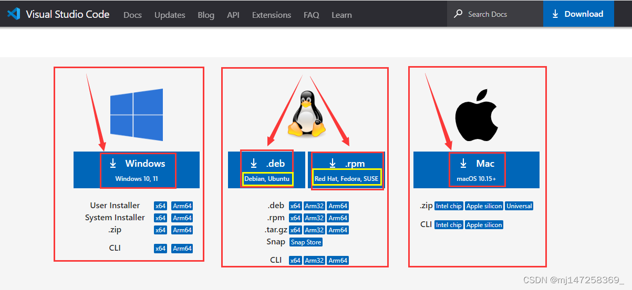Open the FAQ page
632x290 pixels.
(312, 15)
